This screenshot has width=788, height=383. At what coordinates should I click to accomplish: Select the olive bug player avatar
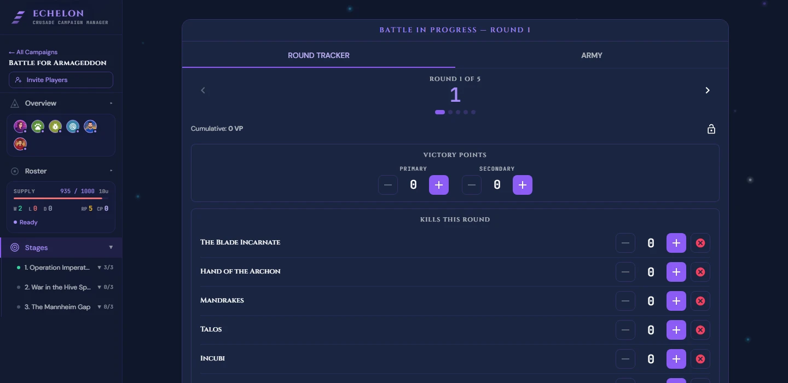(55, 126)
